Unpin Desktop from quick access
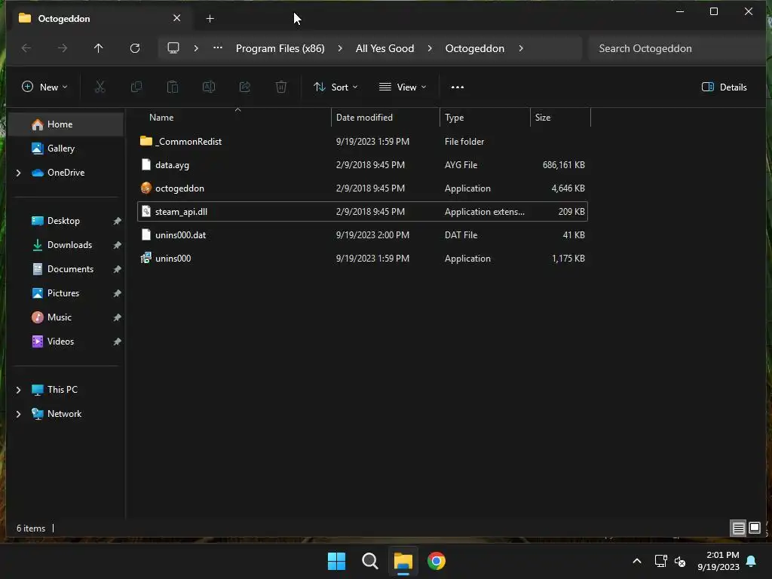Viewport: 772px width, 579px height. 117,221
